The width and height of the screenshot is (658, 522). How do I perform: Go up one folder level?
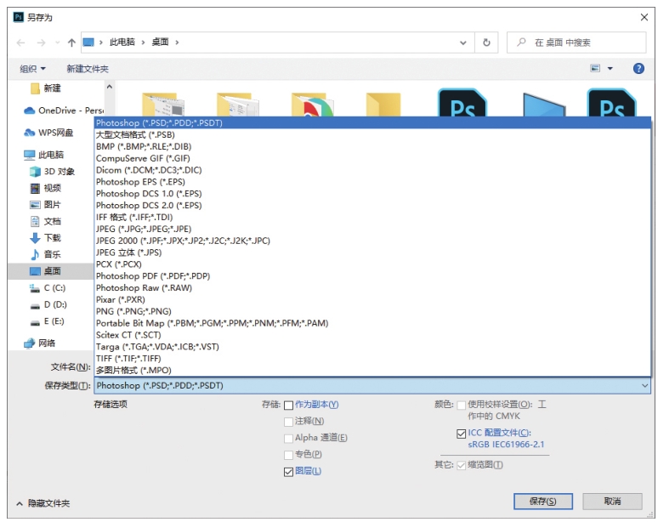[x=71, y=43]
